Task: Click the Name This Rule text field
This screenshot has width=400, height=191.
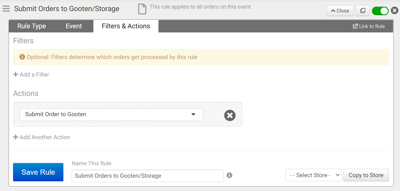Action: [147, 176]
